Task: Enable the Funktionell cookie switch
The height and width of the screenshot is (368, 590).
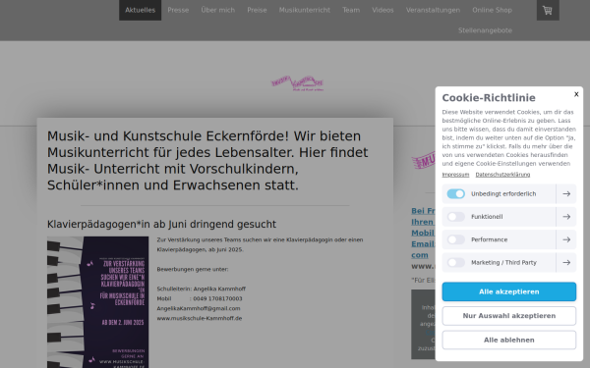Action: 455,217
